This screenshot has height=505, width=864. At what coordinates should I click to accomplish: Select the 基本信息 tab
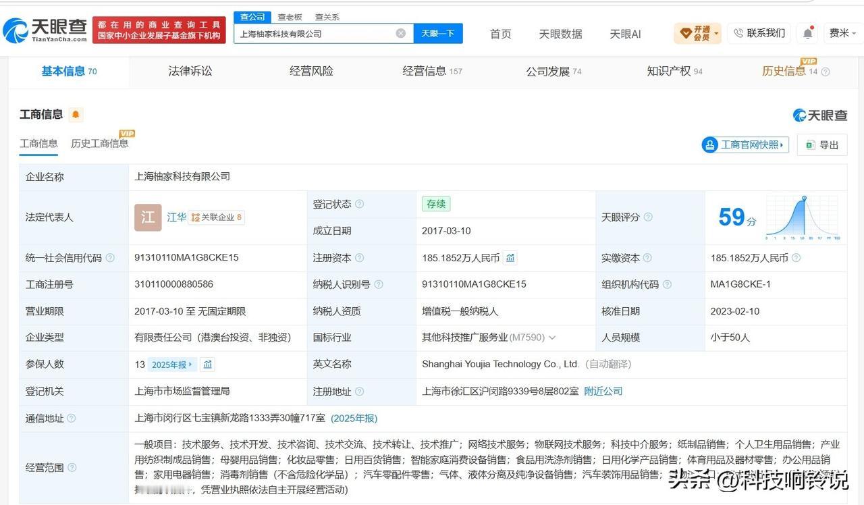pos(69,72)
